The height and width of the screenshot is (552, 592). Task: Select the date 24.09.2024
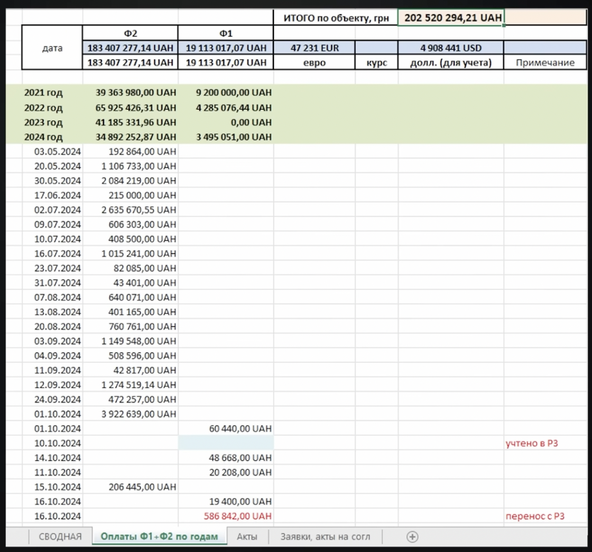(x=52, y=400)
